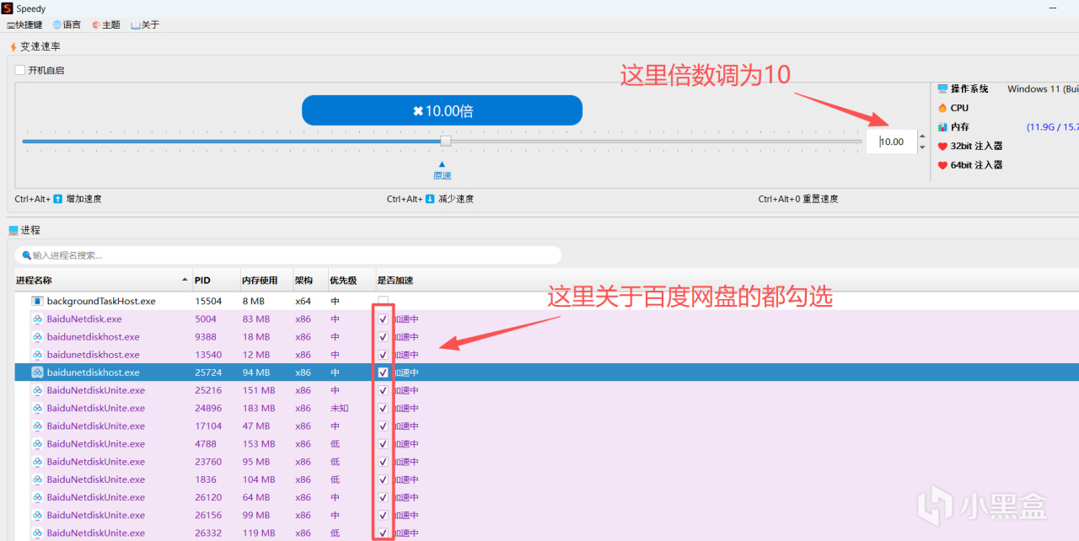
Task: Increase speed with spin box up arrow
Action: coord(922,136)
